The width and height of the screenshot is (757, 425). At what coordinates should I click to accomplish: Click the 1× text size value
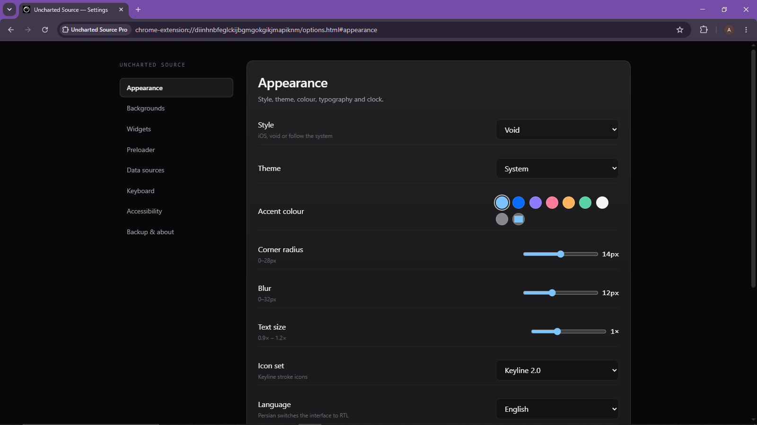tap(615, 331)
